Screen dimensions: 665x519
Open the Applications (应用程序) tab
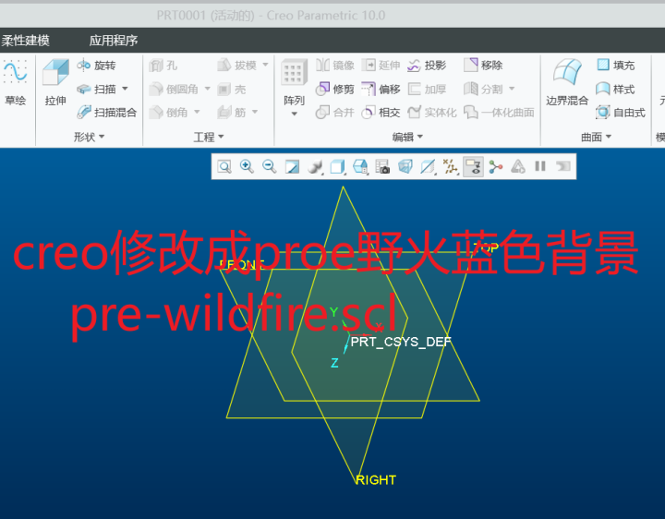[x=114, y=41]
